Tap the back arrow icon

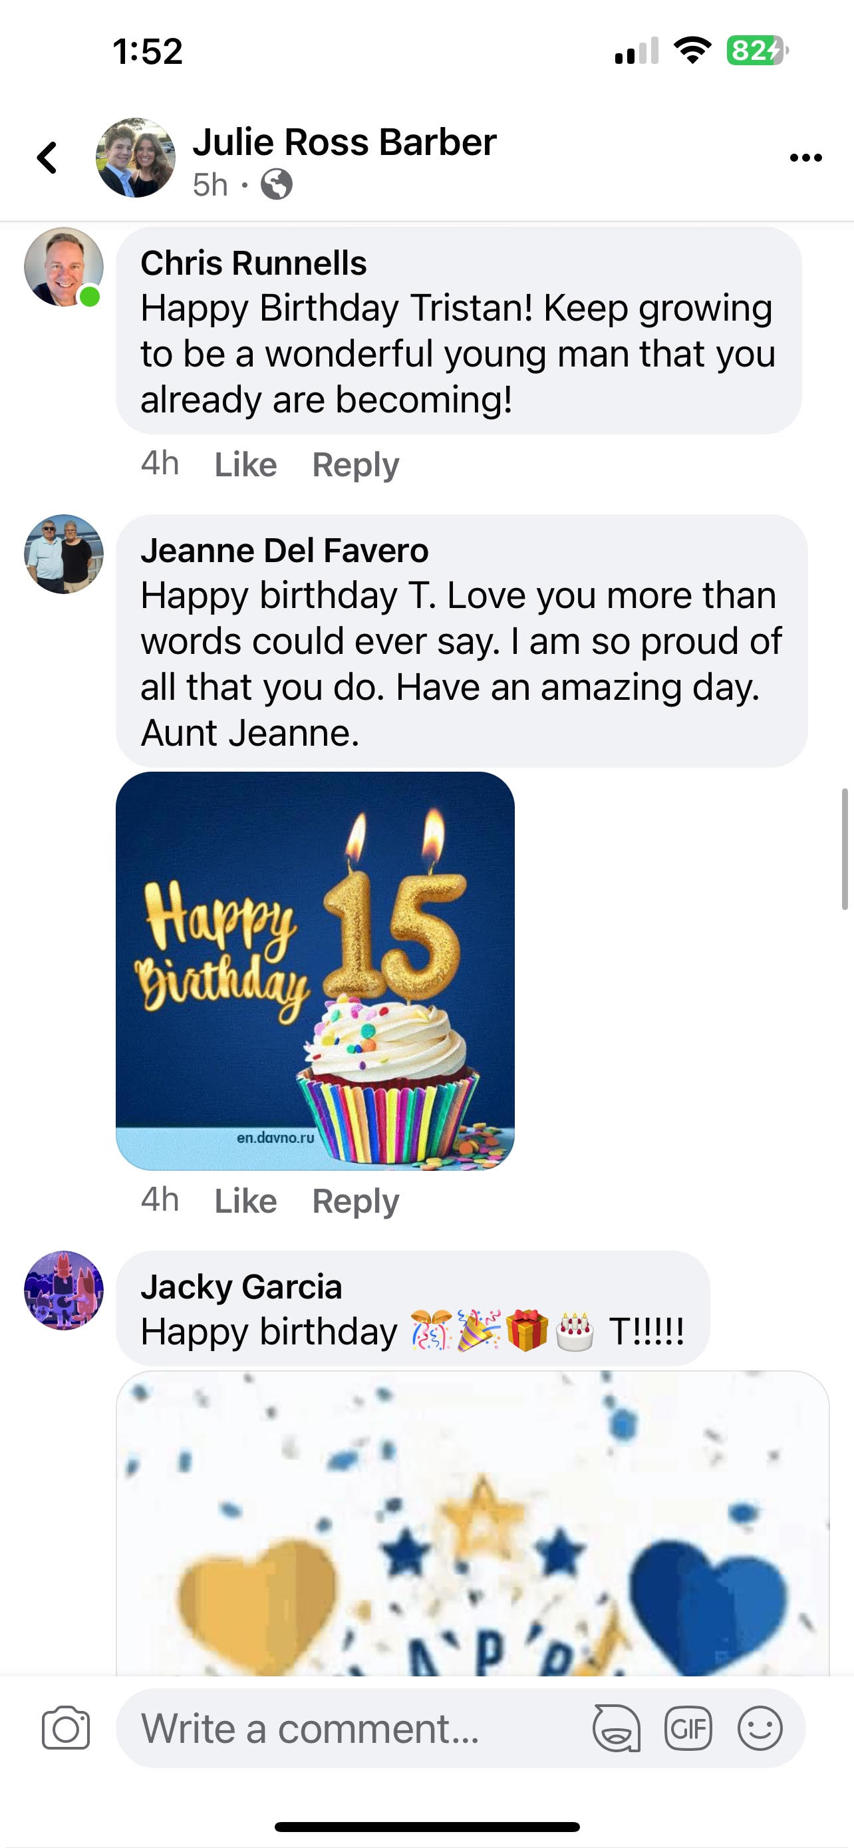tap(47, 158)
